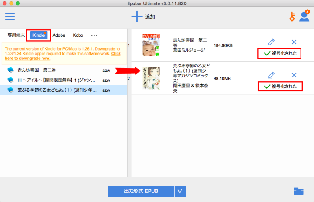314x202 pixels.
Task: Close window with red button
Action: coord(4,3)
